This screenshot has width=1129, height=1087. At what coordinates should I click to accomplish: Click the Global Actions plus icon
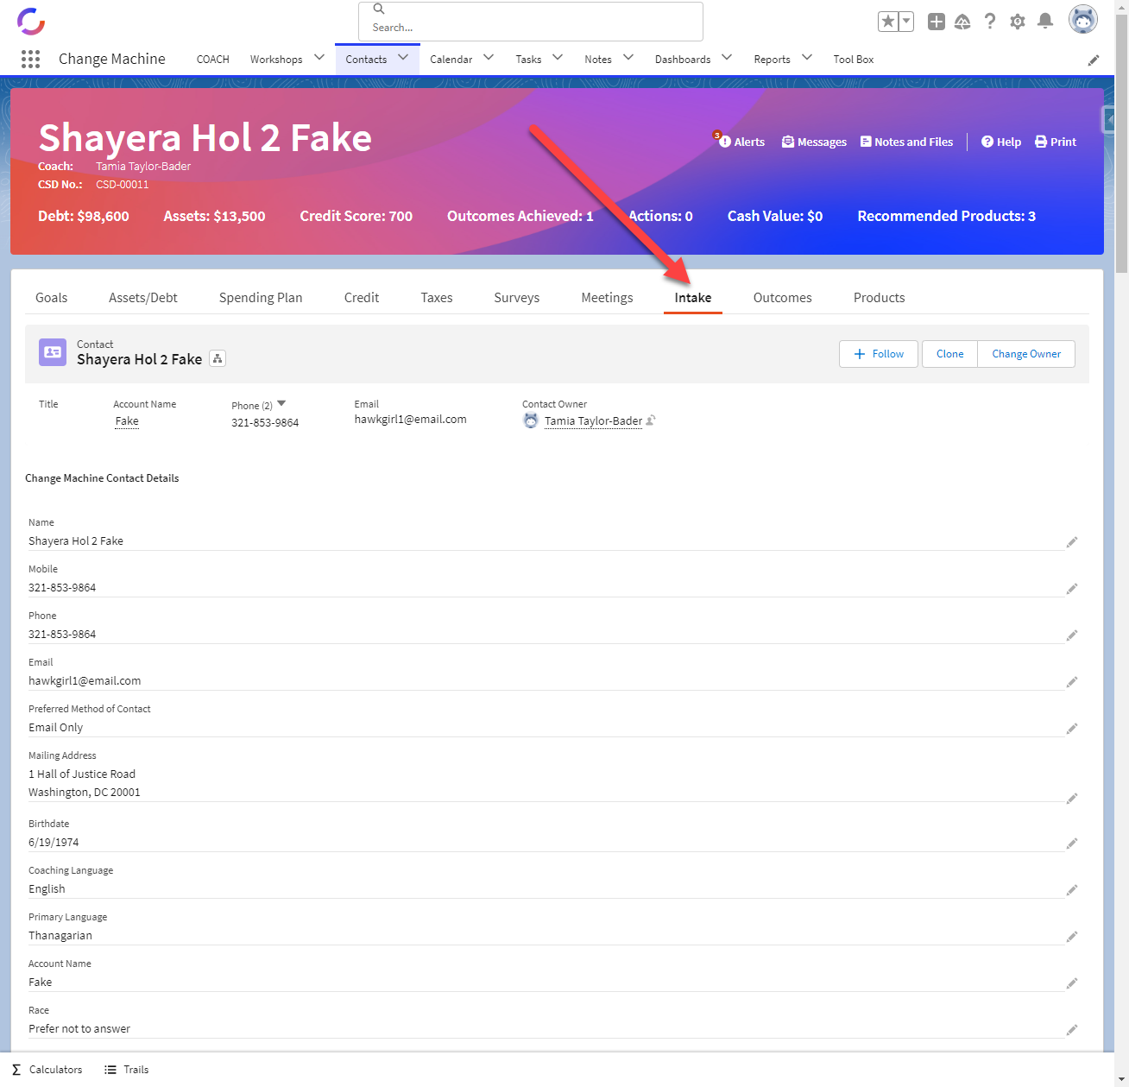tap(937, 22)
